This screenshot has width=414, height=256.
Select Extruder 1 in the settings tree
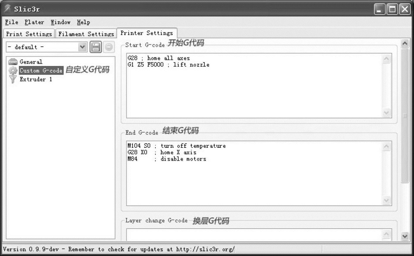(x=36, y=79)
